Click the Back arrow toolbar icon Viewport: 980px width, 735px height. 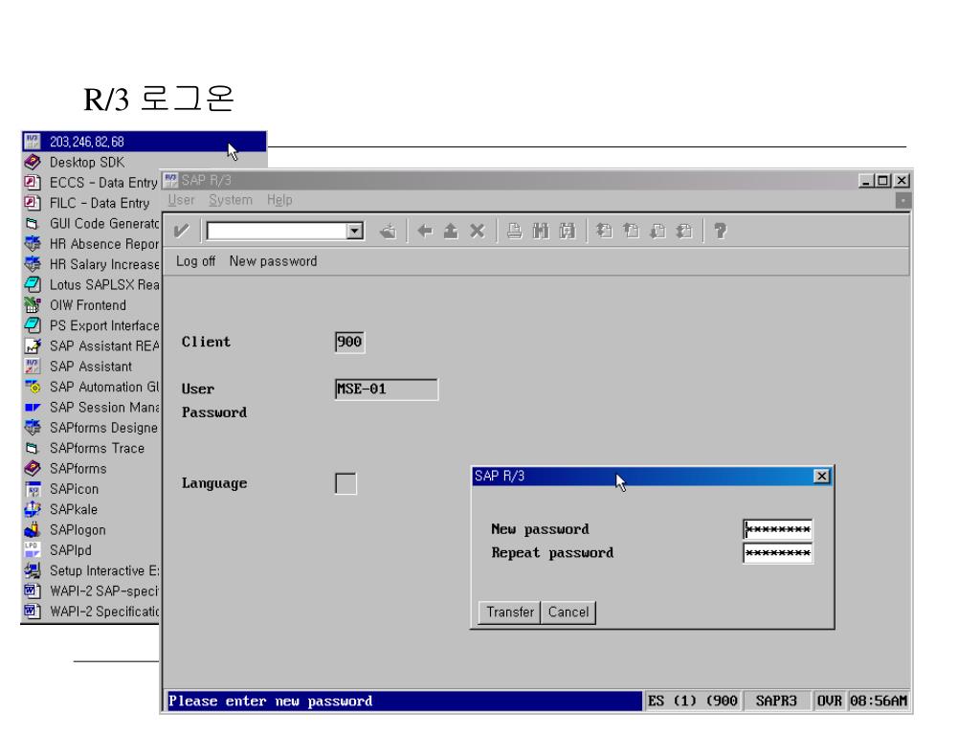click(x=425, y=232)
